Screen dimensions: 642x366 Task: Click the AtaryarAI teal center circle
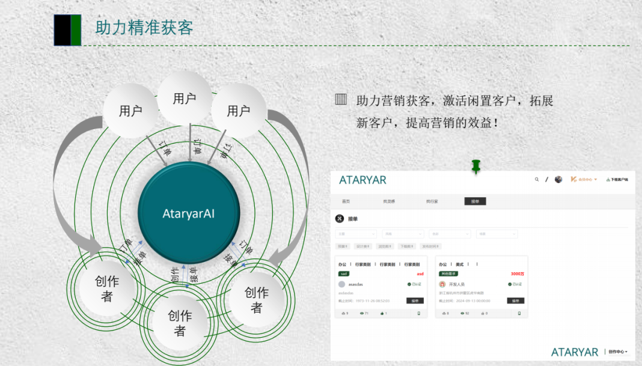coord(189,213)
